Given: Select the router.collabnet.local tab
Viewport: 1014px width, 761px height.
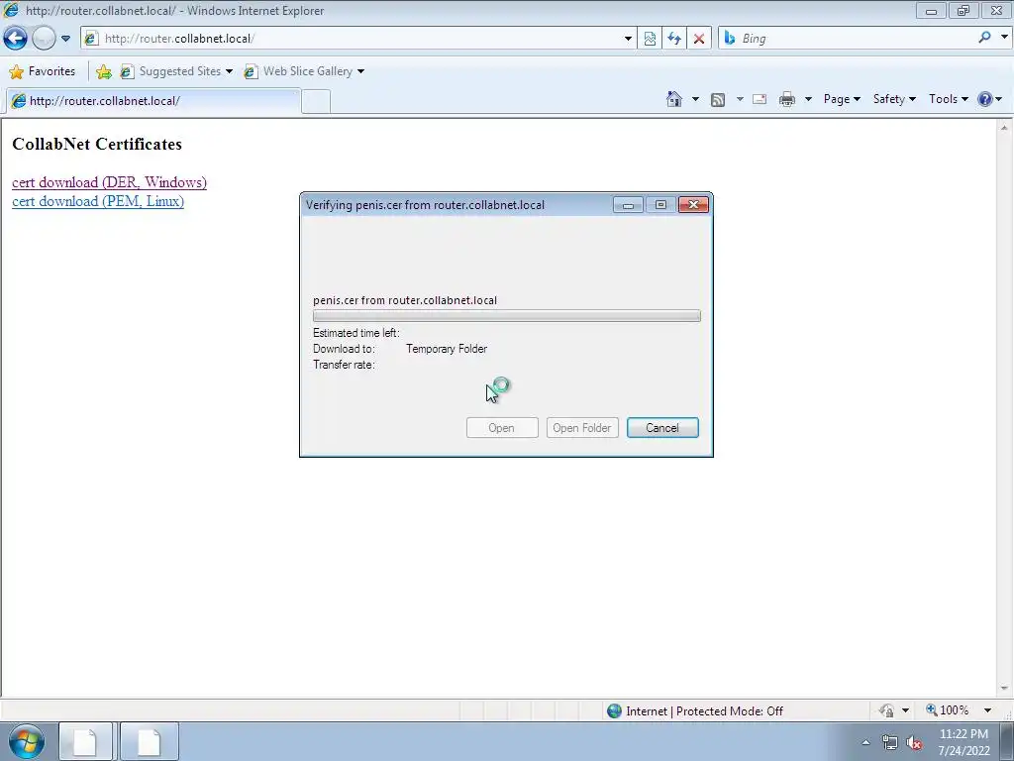Looking at the screenshot, I should click(x=152, y=101).
